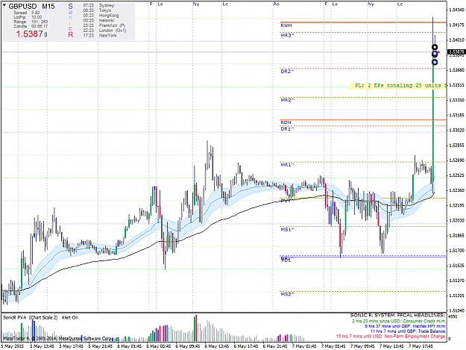This screenshot has width=466, height=350.
Task: Select the MS2^ level label
Action: coord(287,294)
